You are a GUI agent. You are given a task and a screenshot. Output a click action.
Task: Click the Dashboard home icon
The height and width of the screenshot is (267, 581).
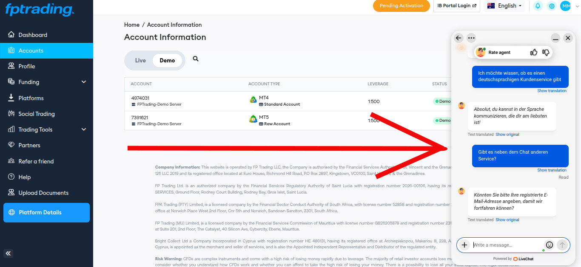pos(11,34)
